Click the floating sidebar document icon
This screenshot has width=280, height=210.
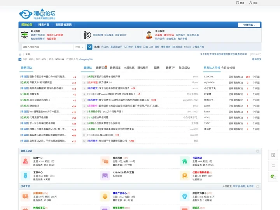click(x=273, y=155)
